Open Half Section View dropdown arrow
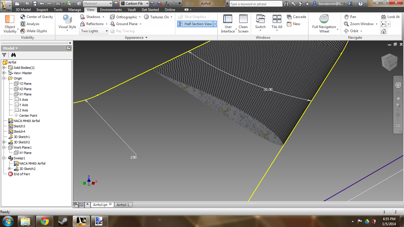 tap(215, 24)
